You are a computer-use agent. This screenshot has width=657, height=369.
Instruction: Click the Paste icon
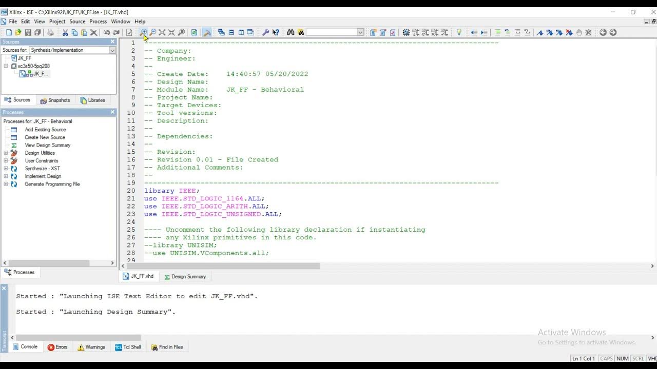[x=84, y=32]
